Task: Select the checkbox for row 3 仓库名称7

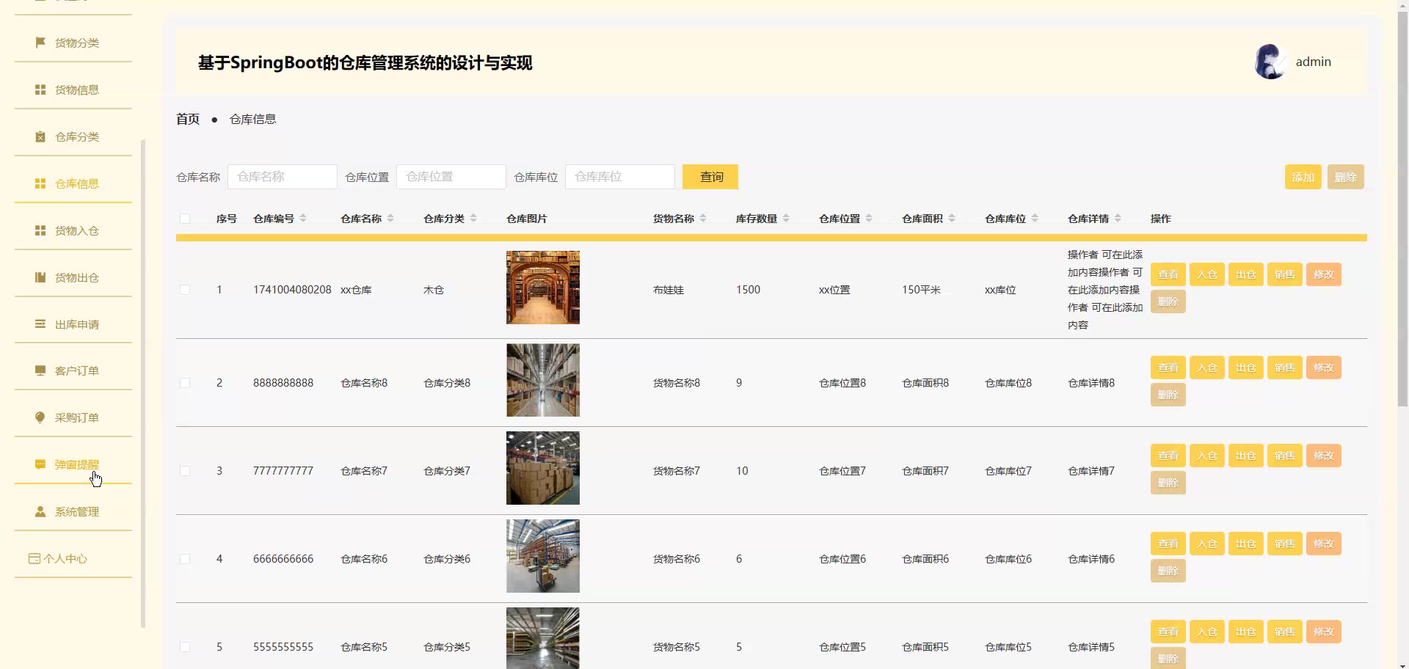Action: [x=185, y=471]
